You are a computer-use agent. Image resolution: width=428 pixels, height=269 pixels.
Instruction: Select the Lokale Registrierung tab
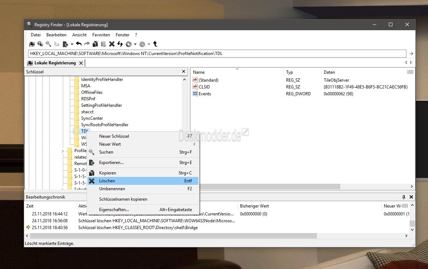[55, 63]
